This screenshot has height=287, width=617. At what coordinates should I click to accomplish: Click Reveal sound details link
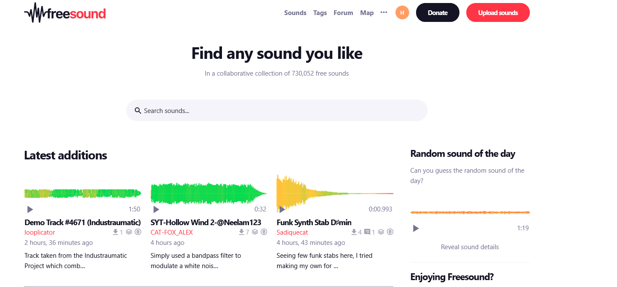[470, 247]
